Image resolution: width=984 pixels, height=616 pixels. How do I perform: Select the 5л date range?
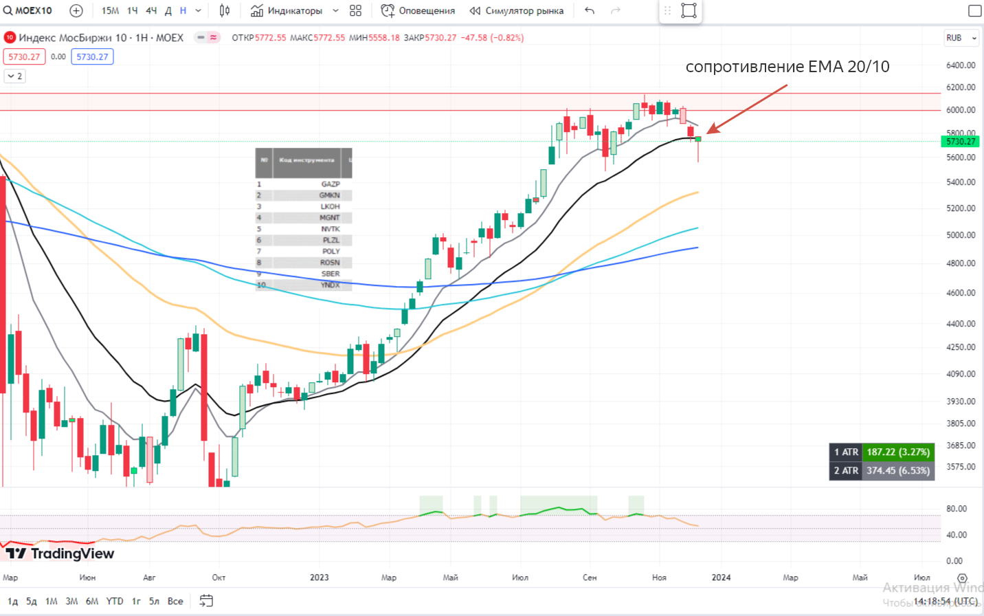pos(155,601)
